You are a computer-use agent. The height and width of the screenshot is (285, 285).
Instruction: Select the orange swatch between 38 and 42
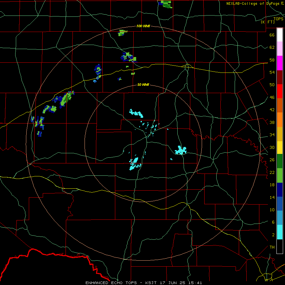tap(280, 120)
